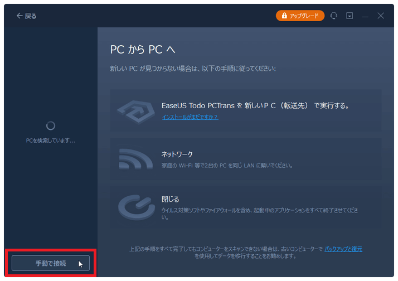Open support via the headset icon
The height and width of the screenshot is (281, 398).
coord(334,16)
